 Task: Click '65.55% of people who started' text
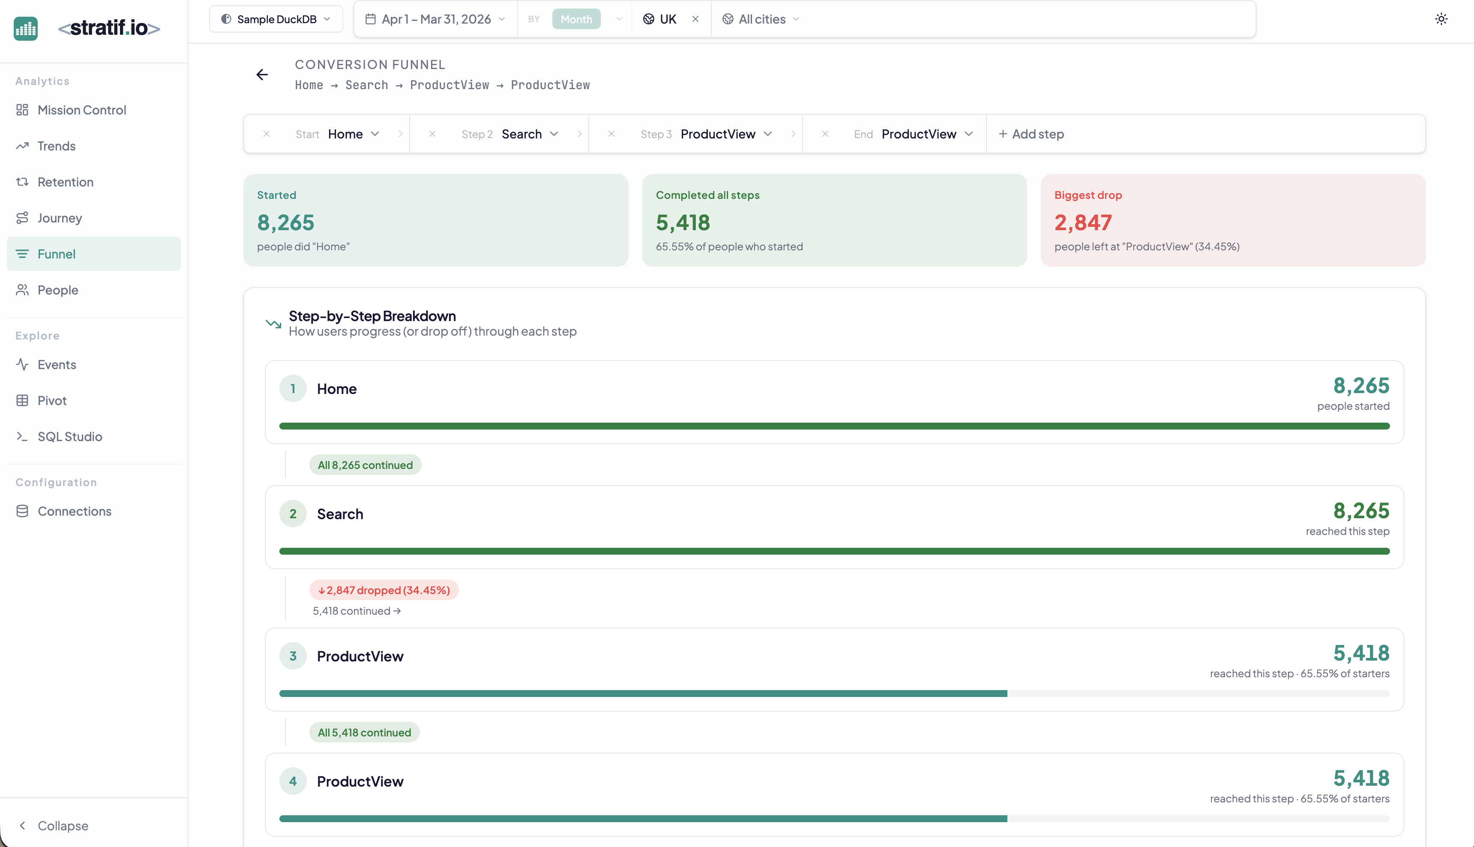729,246
